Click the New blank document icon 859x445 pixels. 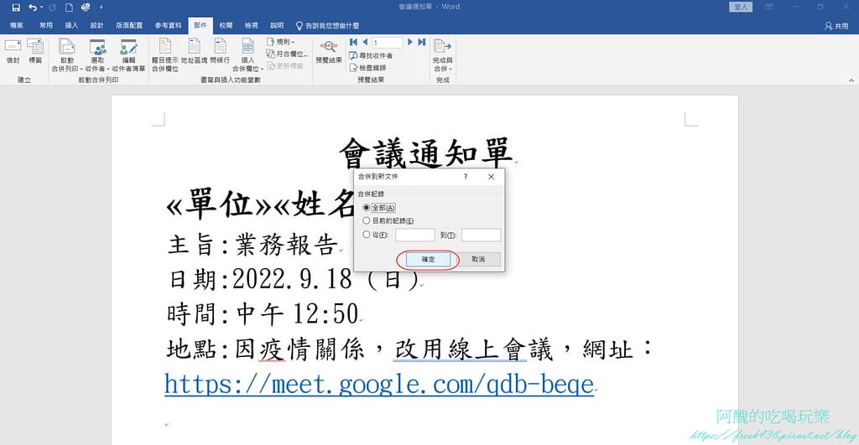[69, 7]
